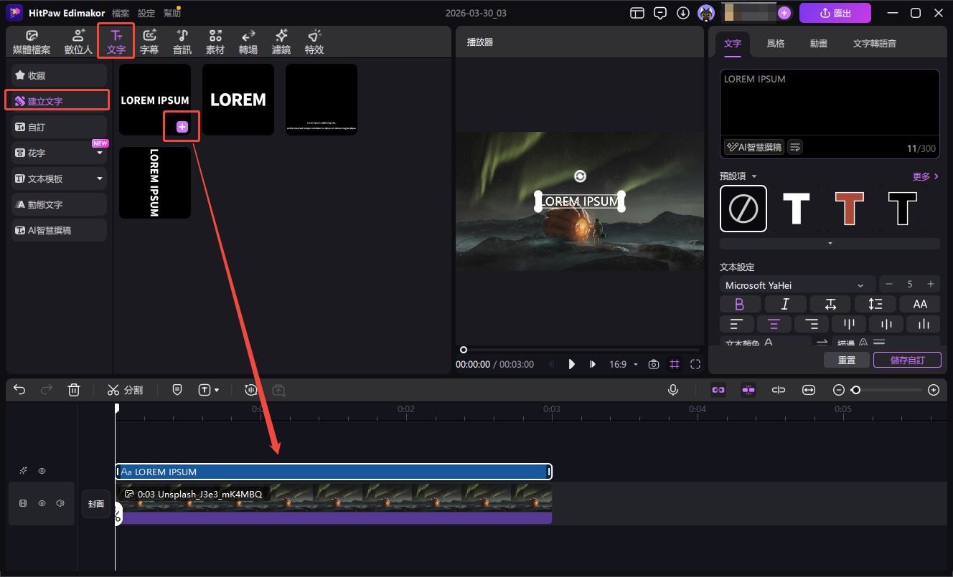Click the 儲存自訂 button
This screenshot has width=953, height=577.
907,360
